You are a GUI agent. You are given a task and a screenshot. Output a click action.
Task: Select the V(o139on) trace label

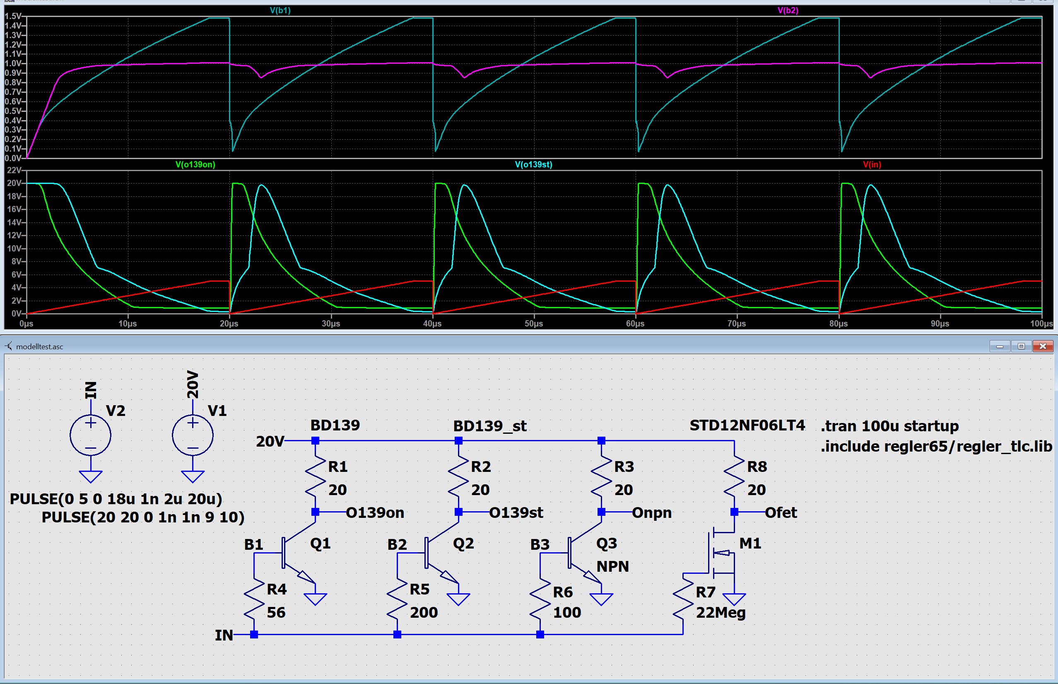tap(195, 165)
